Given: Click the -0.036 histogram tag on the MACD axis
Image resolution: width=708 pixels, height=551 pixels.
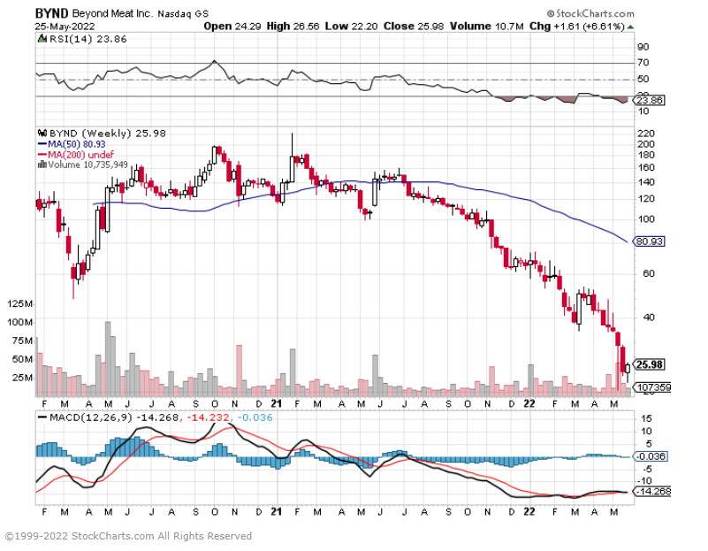Looking at the screenshot, I should (x=650, y=456).
